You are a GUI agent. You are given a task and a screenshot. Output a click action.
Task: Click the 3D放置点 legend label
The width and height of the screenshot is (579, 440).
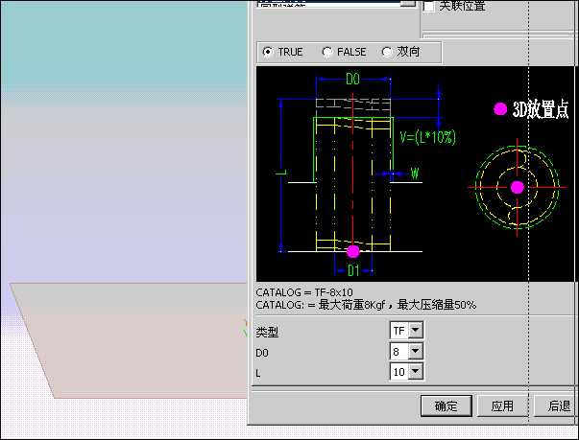pos(541,109)
